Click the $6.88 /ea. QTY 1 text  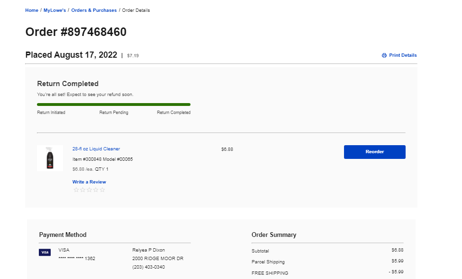(x=91, y=169)
